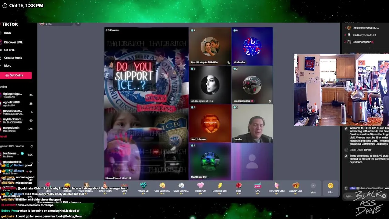Viewport: 389px width, 219px height.
Task: Open the fox4news suggested creator
Action: [x=17, y=155]
